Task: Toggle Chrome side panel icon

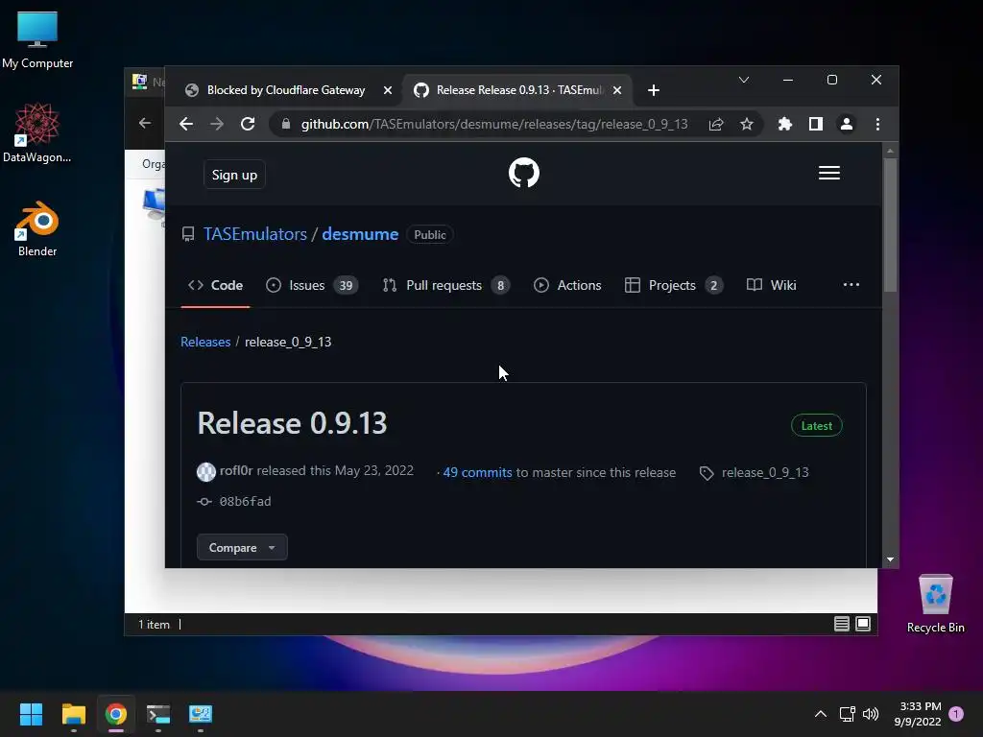Action: pyautogui.click(x=816, y=124)
